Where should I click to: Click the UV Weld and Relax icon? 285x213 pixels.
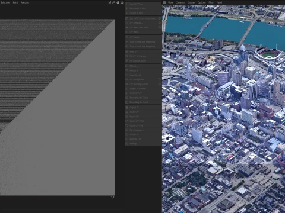pos(126,27)
